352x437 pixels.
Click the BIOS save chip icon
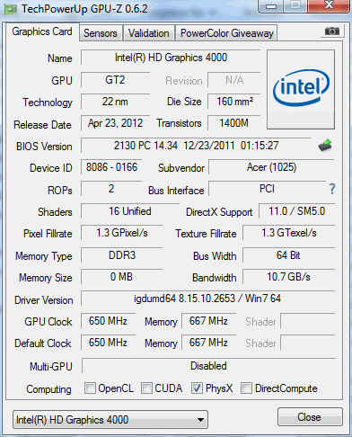[x=325, y=146]
